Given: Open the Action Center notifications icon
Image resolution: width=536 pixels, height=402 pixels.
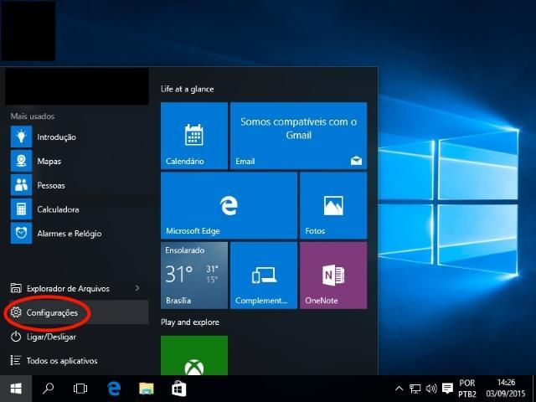Looking at the screenshot, I should (x=447, y=389).
